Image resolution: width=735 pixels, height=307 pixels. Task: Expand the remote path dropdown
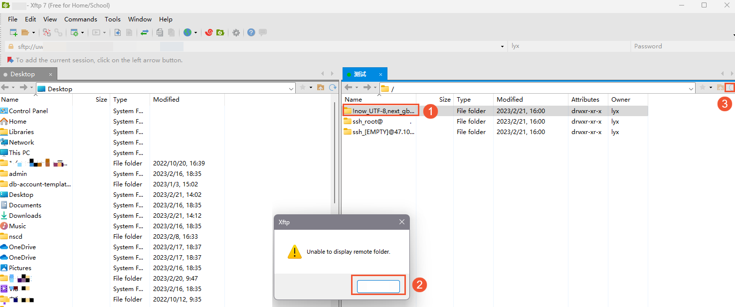tap(691, 89)
